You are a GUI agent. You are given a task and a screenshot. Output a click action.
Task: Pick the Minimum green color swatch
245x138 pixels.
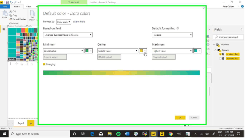coord(88,51)
